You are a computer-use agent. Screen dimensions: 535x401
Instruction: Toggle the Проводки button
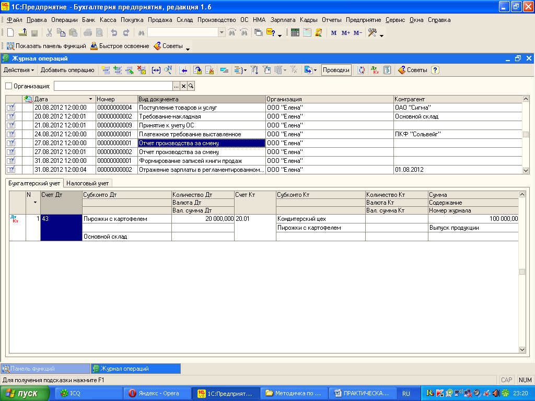336,70
